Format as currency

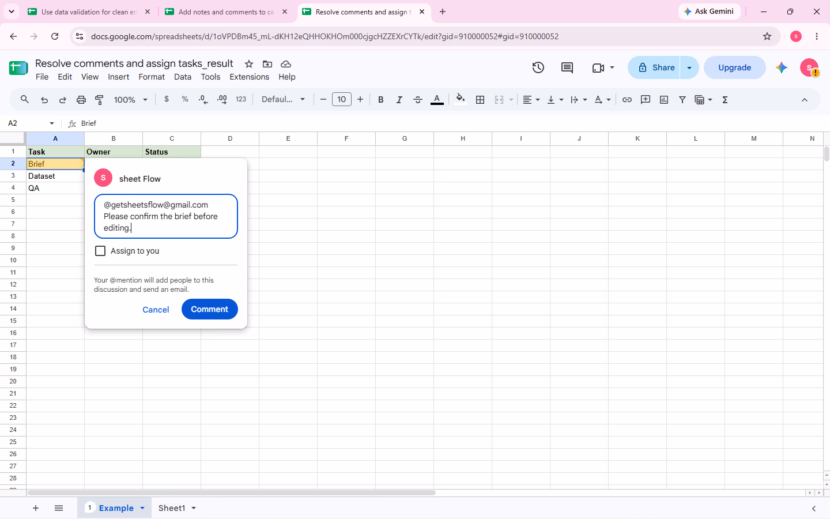[x=167, y=100]
